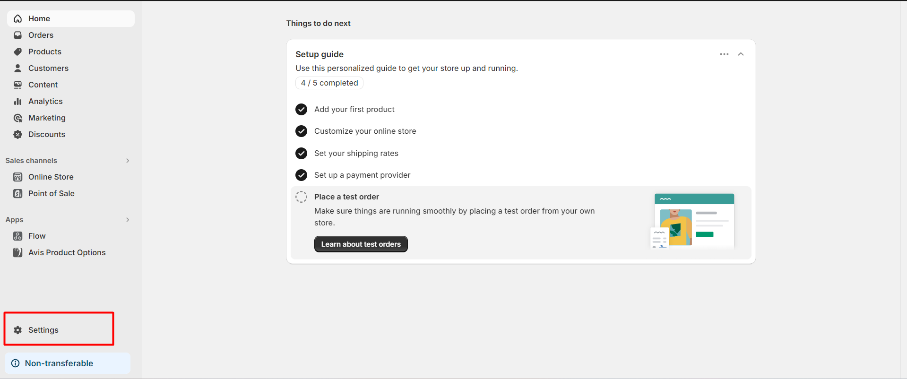Click the Online Store storefront icon
Screen dimensions: 907x379
pyautogui.click(x=18, y=177)
